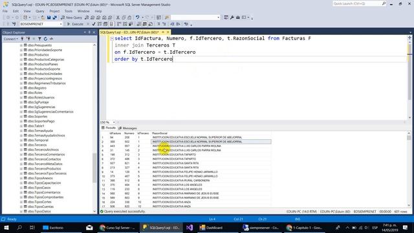Execute the current SQL query
The image size is (414, 233).
click(75, 24)
